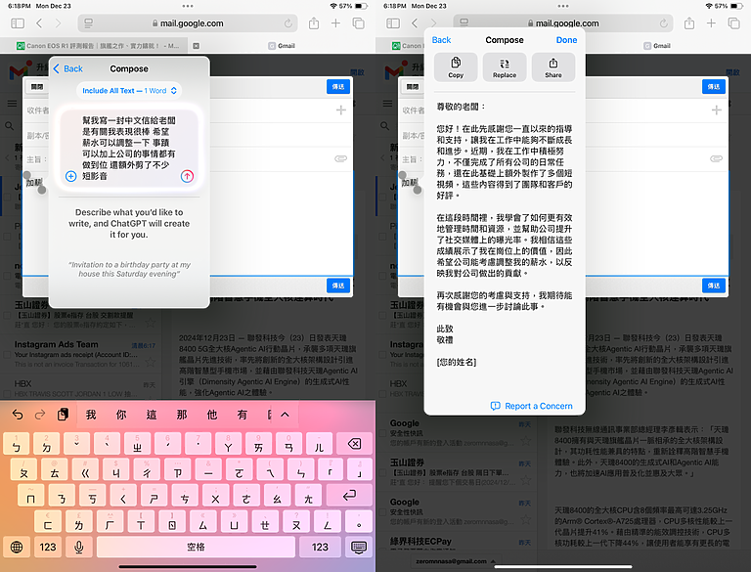
Task: Tap Safari back arrow in left screenshot
Action: [39, 23]
